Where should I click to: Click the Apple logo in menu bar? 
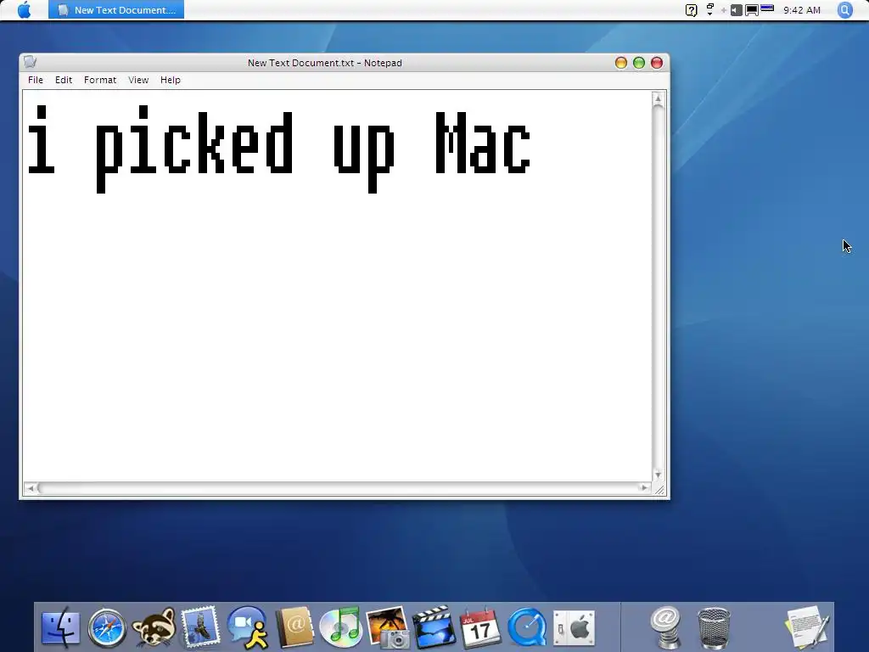coord(25,9)
